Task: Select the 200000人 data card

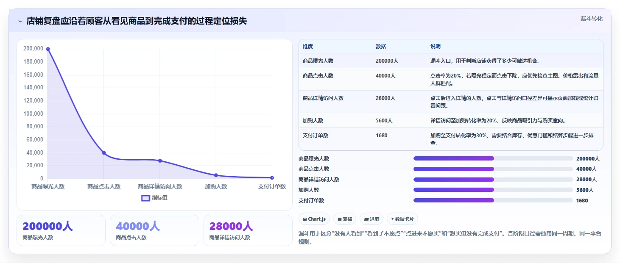Action: pos(61,230)
